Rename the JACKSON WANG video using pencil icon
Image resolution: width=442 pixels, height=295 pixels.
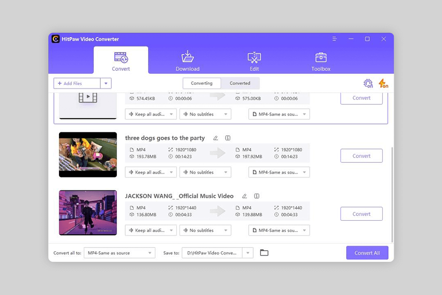(244, 196)
